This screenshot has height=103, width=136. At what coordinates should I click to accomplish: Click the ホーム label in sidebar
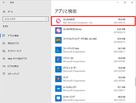click(10, 12)
